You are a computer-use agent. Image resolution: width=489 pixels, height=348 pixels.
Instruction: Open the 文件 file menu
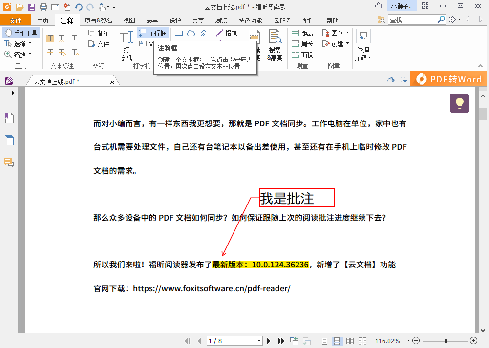point(16,20)
